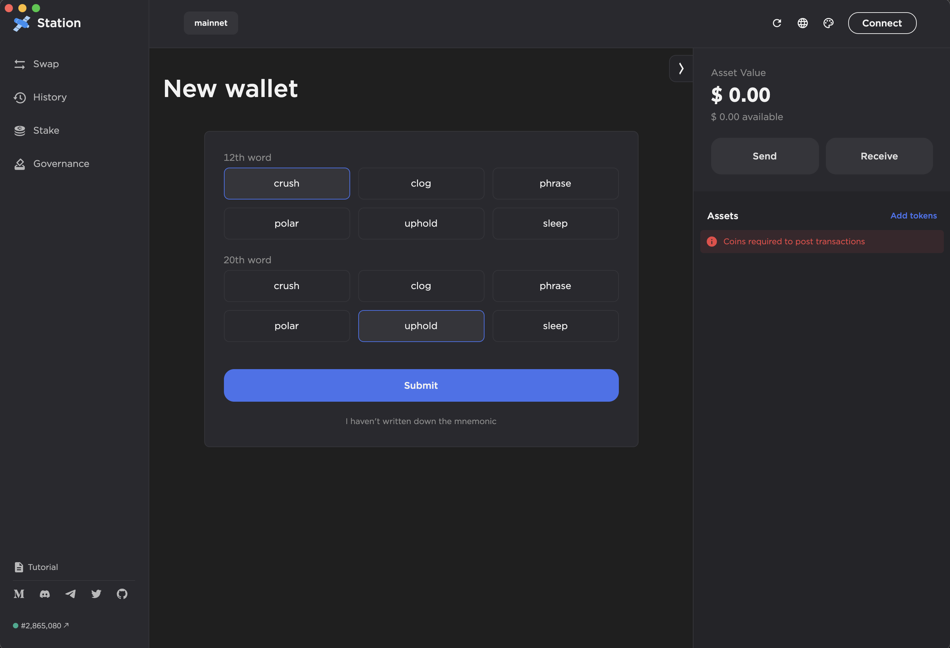
Task: Open the Governance section
Action: tap(61, 164)
